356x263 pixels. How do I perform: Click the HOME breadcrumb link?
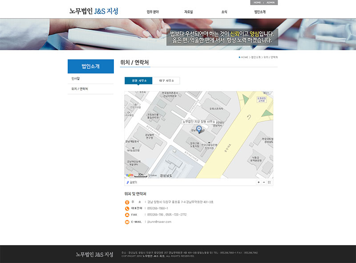pyautogui.click(x=244, y=57)
